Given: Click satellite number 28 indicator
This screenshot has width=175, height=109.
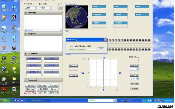Looking at the screenshot, I should [149, 40].
